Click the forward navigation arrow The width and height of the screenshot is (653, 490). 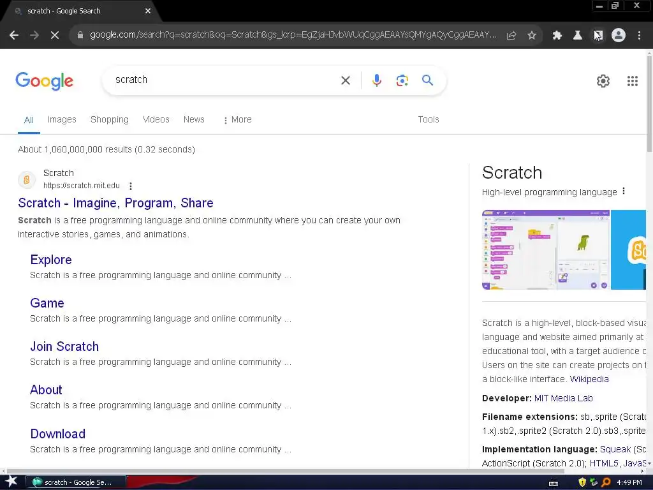click(x=34, y=36)
